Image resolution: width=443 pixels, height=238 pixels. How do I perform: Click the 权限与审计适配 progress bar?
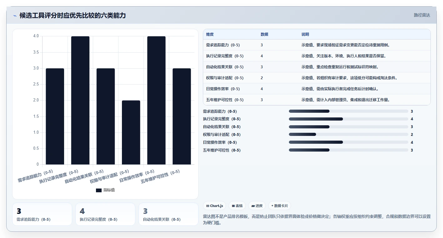coord(349,135)
